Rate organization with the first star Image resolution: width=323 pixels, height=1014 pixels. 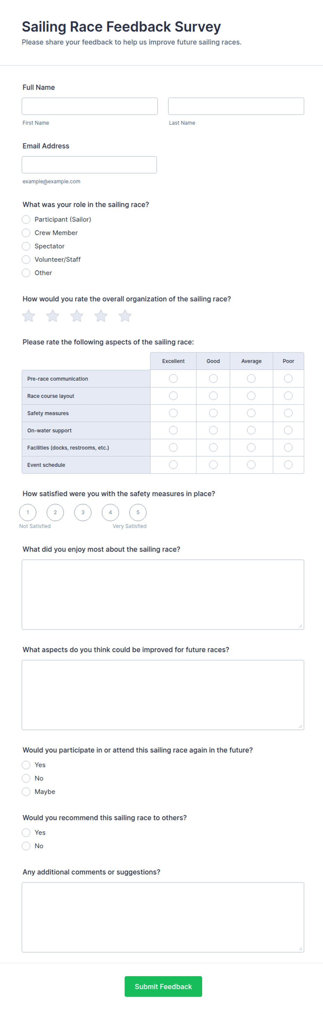coord(28,316)
